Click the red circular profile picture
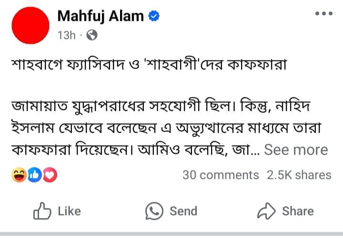The height and width of the screenshot is (239, 343). (30, 24)
